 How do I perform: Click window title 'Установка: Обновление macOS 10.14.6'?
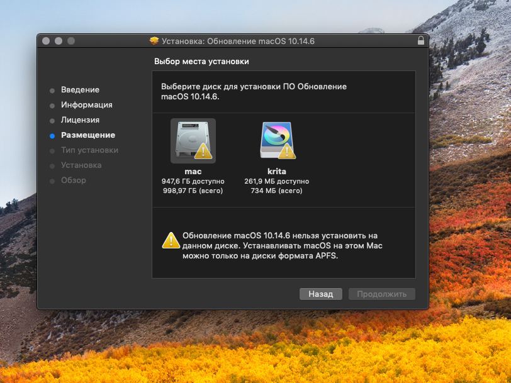pos(239,41)
